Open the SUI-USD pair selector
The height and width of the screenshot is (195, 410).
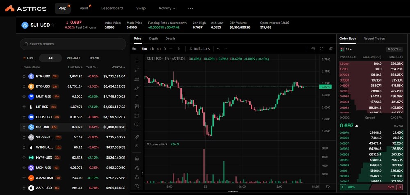pyautogui.click(x=40, y=25)
